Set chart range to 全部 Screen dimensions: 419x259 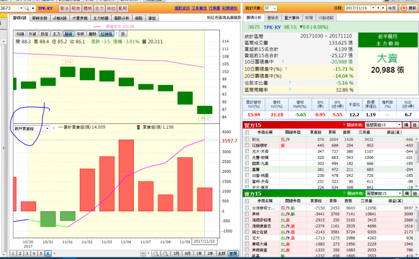click(222, 253)
